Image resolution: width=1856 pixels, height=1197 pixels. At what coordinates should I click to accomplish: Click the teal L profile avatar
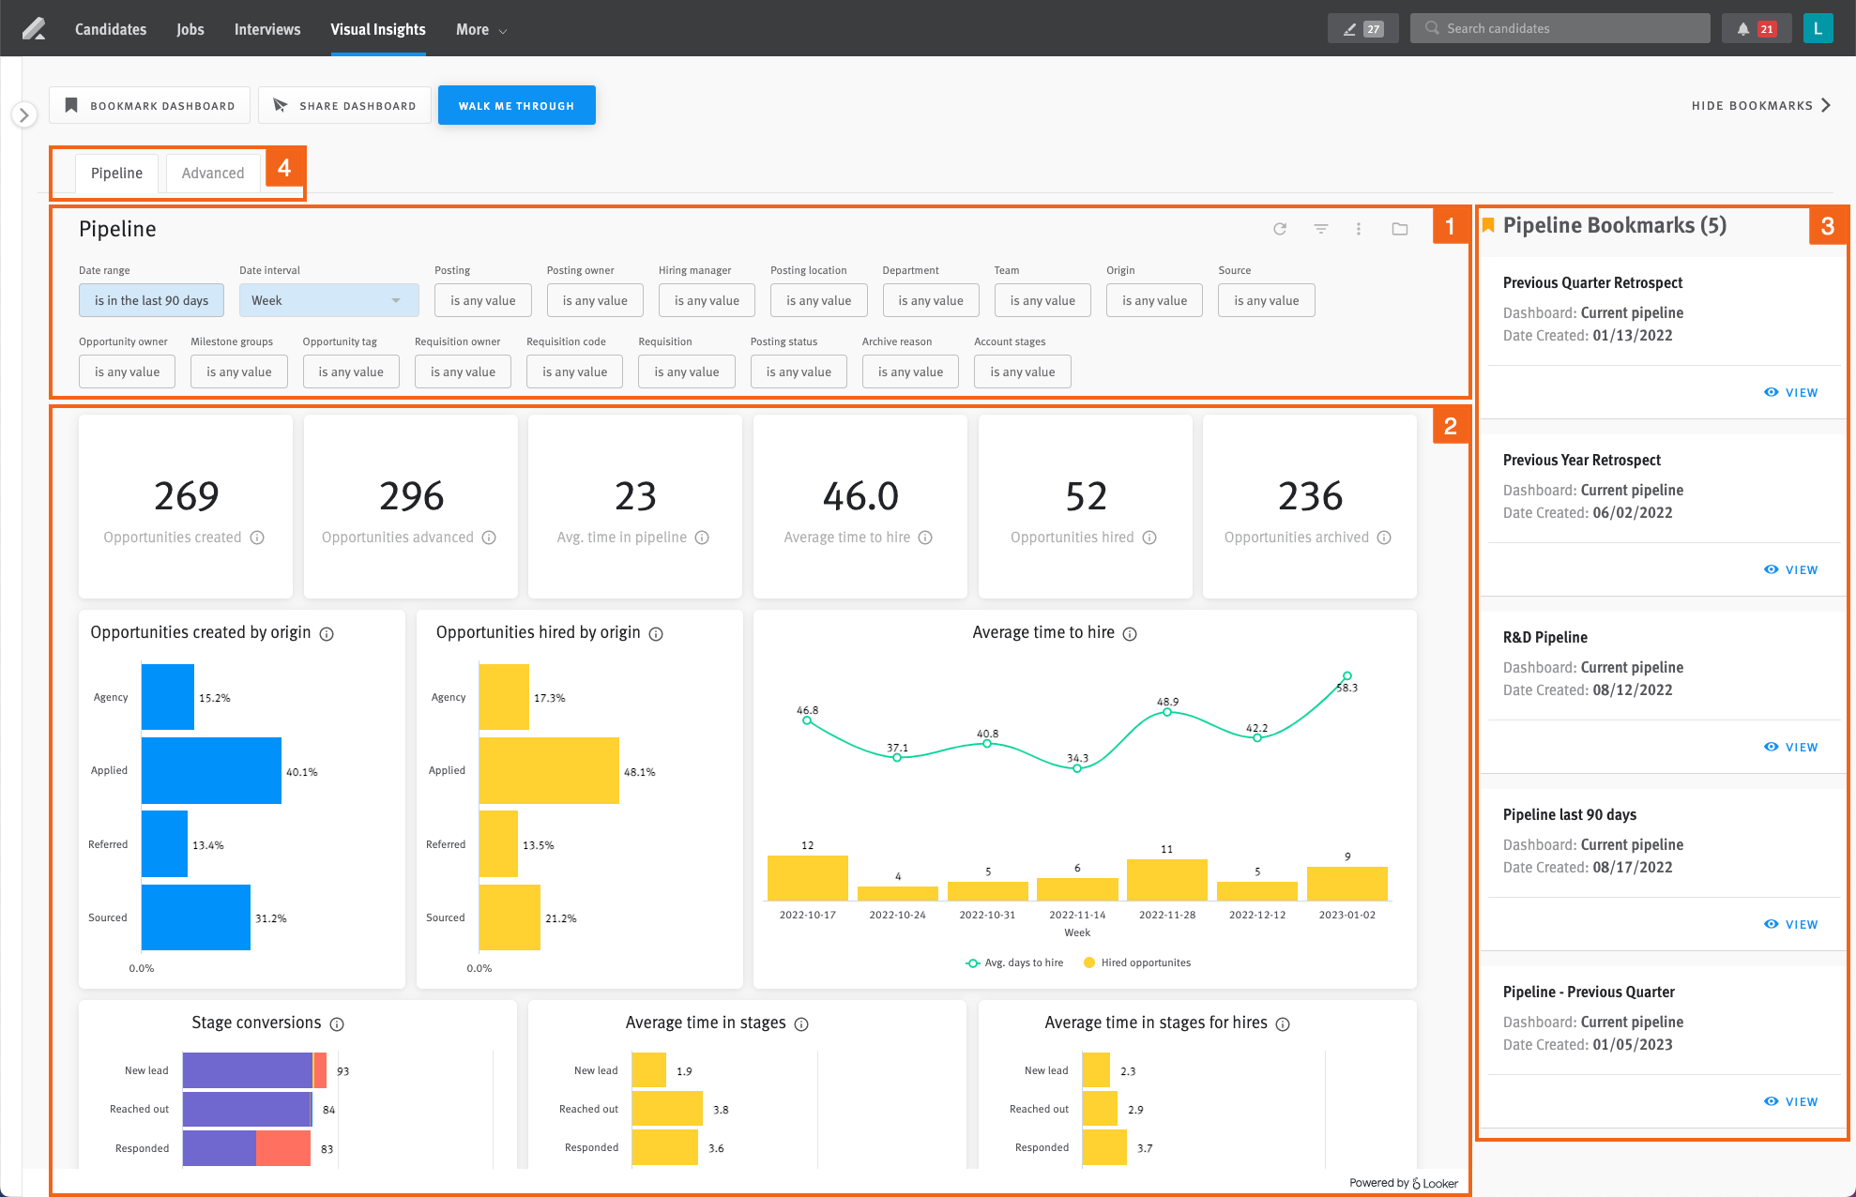click(1818, 28)
